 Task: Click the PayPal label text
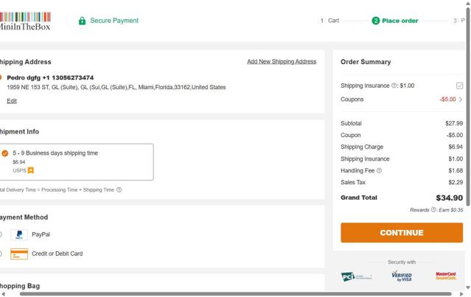41,234
